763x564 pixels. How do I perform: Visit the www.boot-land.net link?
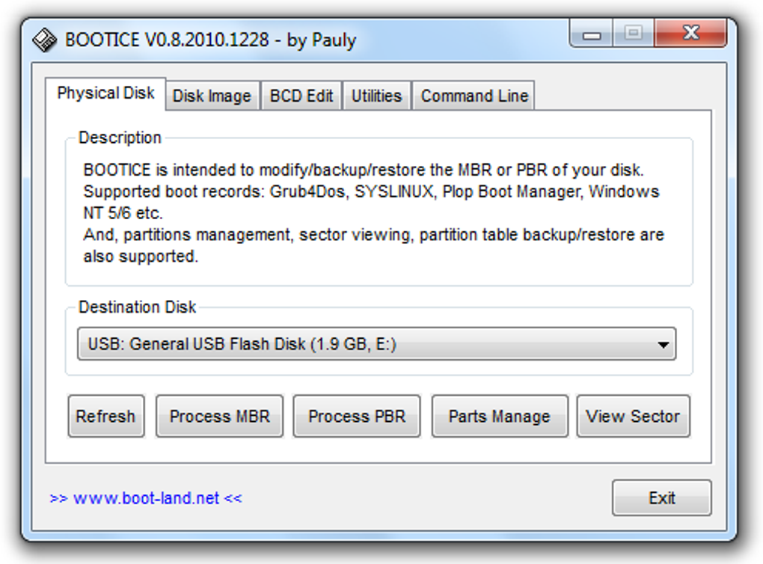(x=146, y=498)
